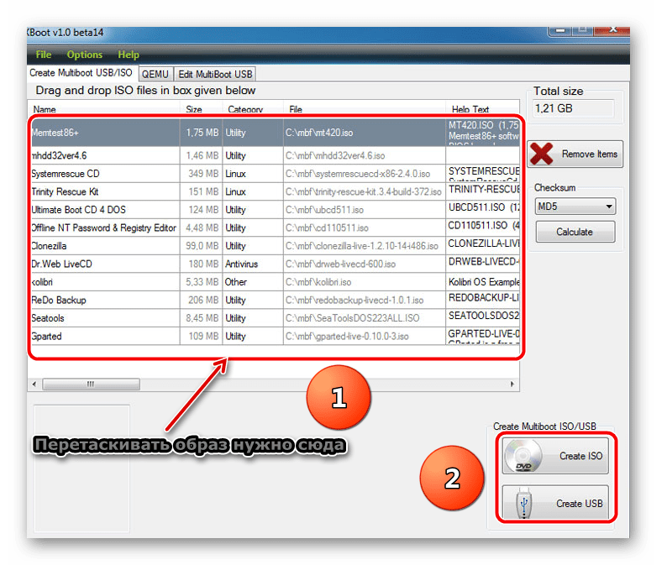Click file path C:\mbf\SeaToolsDOS223ALL.ISO
The height and width of the screenshot is (565, 667).
[352, 318]
